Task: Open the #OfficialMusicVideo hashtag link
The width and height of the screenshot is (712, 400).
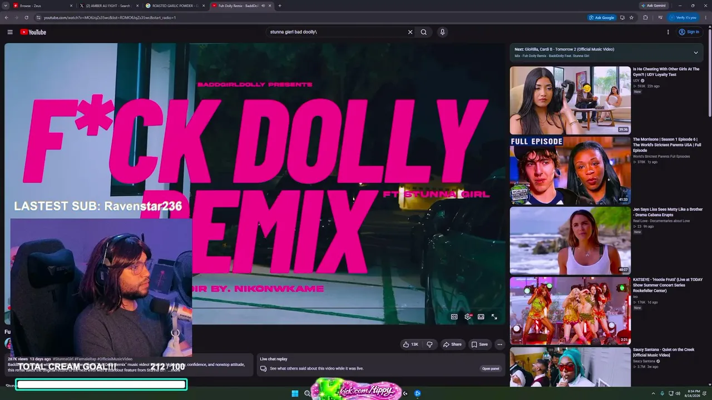Action: coord(115,359)
